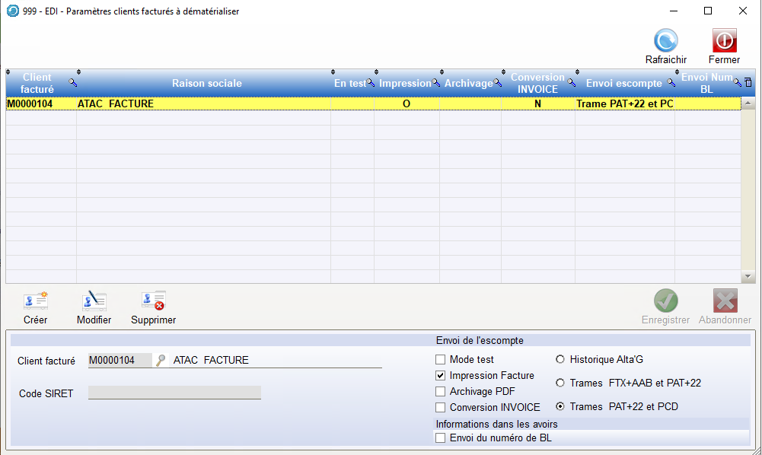Sort by Conversion INVOICE column header
The image size is (762, 455).
[537, 84]
